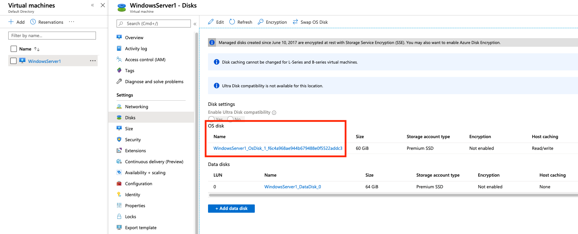This screenshot has height=234, width=578.
Task: Select all VMs with Name header checkbox
Action: 14,49
